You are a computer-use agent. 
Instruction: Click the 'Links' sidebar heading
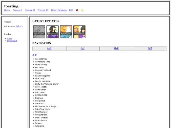pos(8,34)
